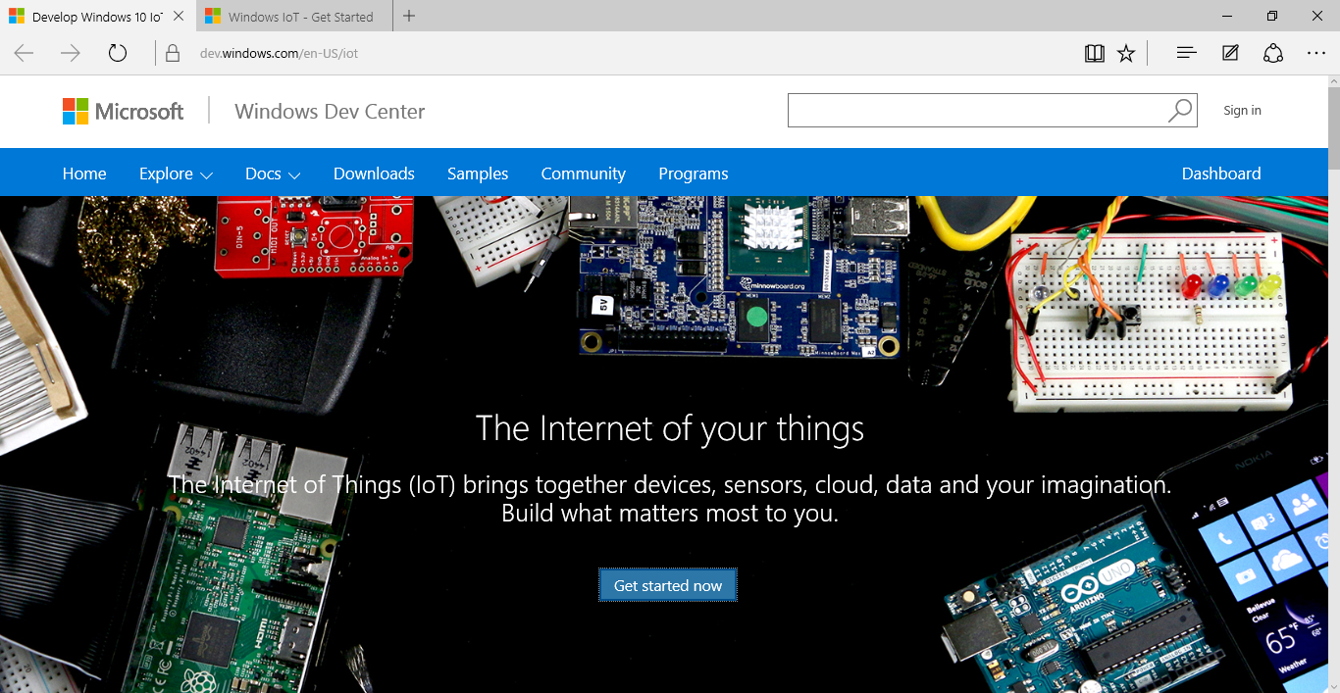Click the scrollbar up arrow

(x=1333, y=82)
